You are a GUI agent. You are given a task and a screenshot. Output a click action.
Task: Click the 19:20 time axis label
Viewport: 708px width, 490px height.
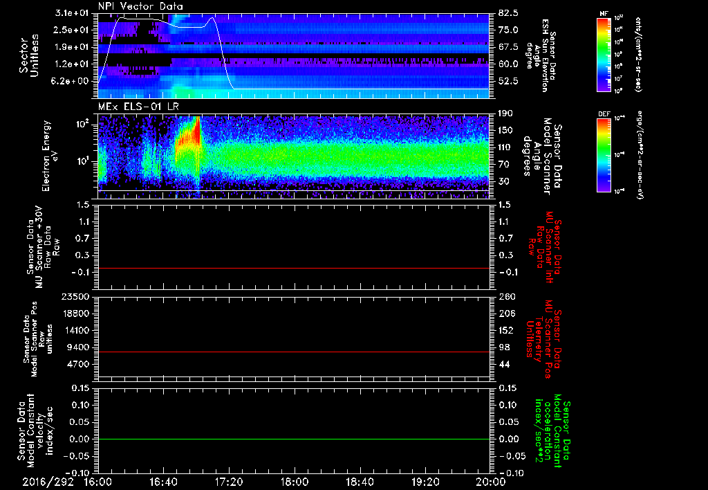pos(425,482)
